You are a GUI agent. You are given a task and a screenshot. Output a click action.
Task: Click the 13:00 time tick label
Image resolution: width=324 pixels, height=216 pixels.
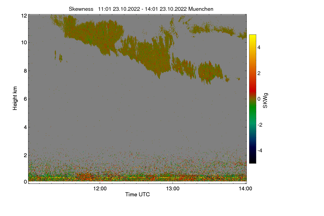coord(173,189)
